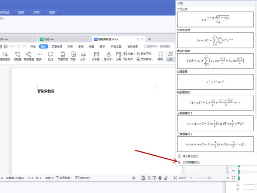257x193 pixels.
Task: Click the 公式 equation button
Action: point(170,56)
